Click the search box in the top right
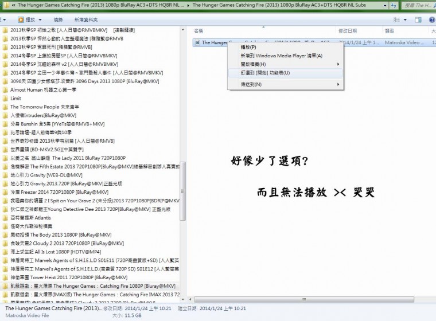 (x=418, y=5)
